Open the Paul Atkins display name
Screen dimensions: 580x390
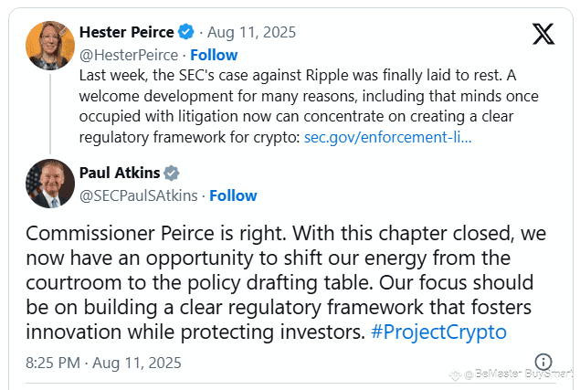pyautogui.click(x=120, y=173)
